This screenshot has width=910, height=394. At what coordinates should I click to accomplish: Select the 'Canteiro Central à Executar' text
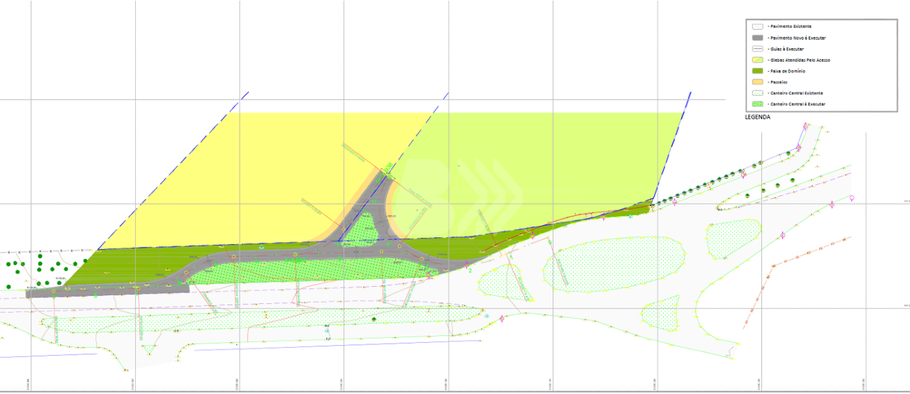(798, 104)
